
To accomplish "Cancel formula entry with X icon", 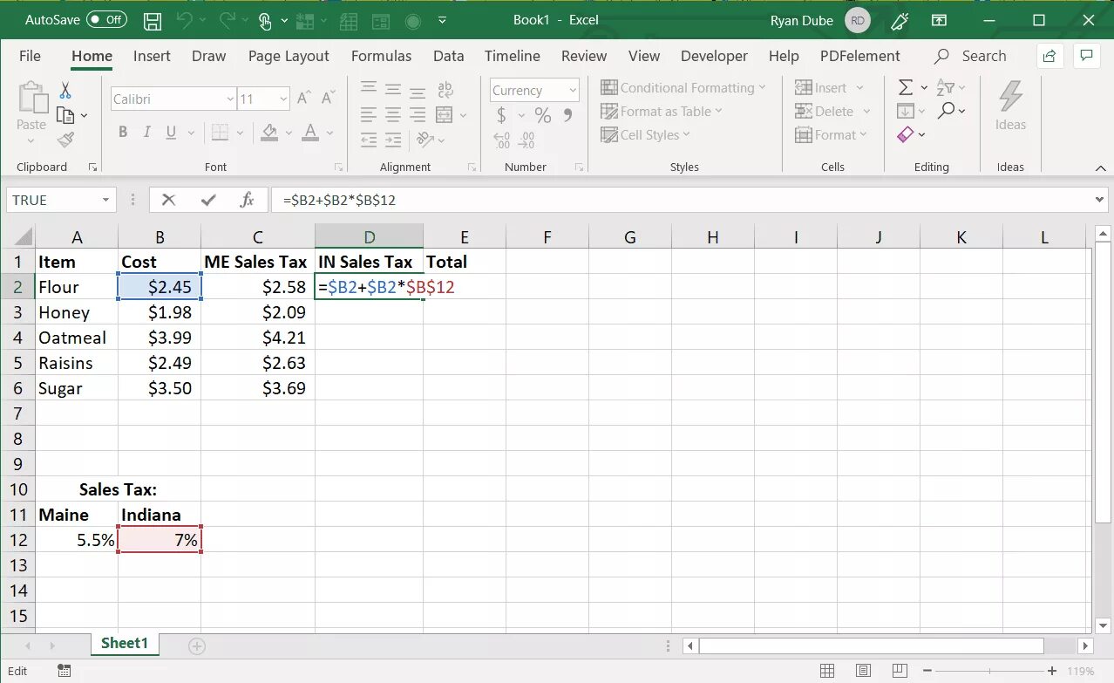I will [x=169, y=200].
